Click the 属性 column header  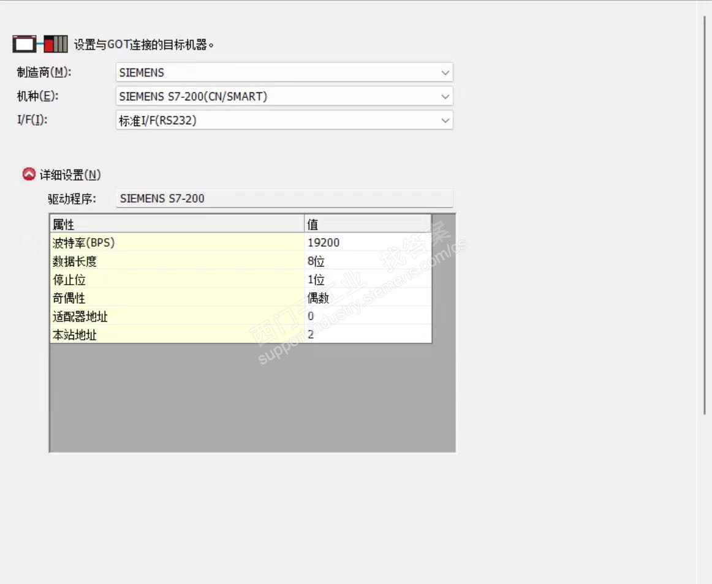coord(176,224)
